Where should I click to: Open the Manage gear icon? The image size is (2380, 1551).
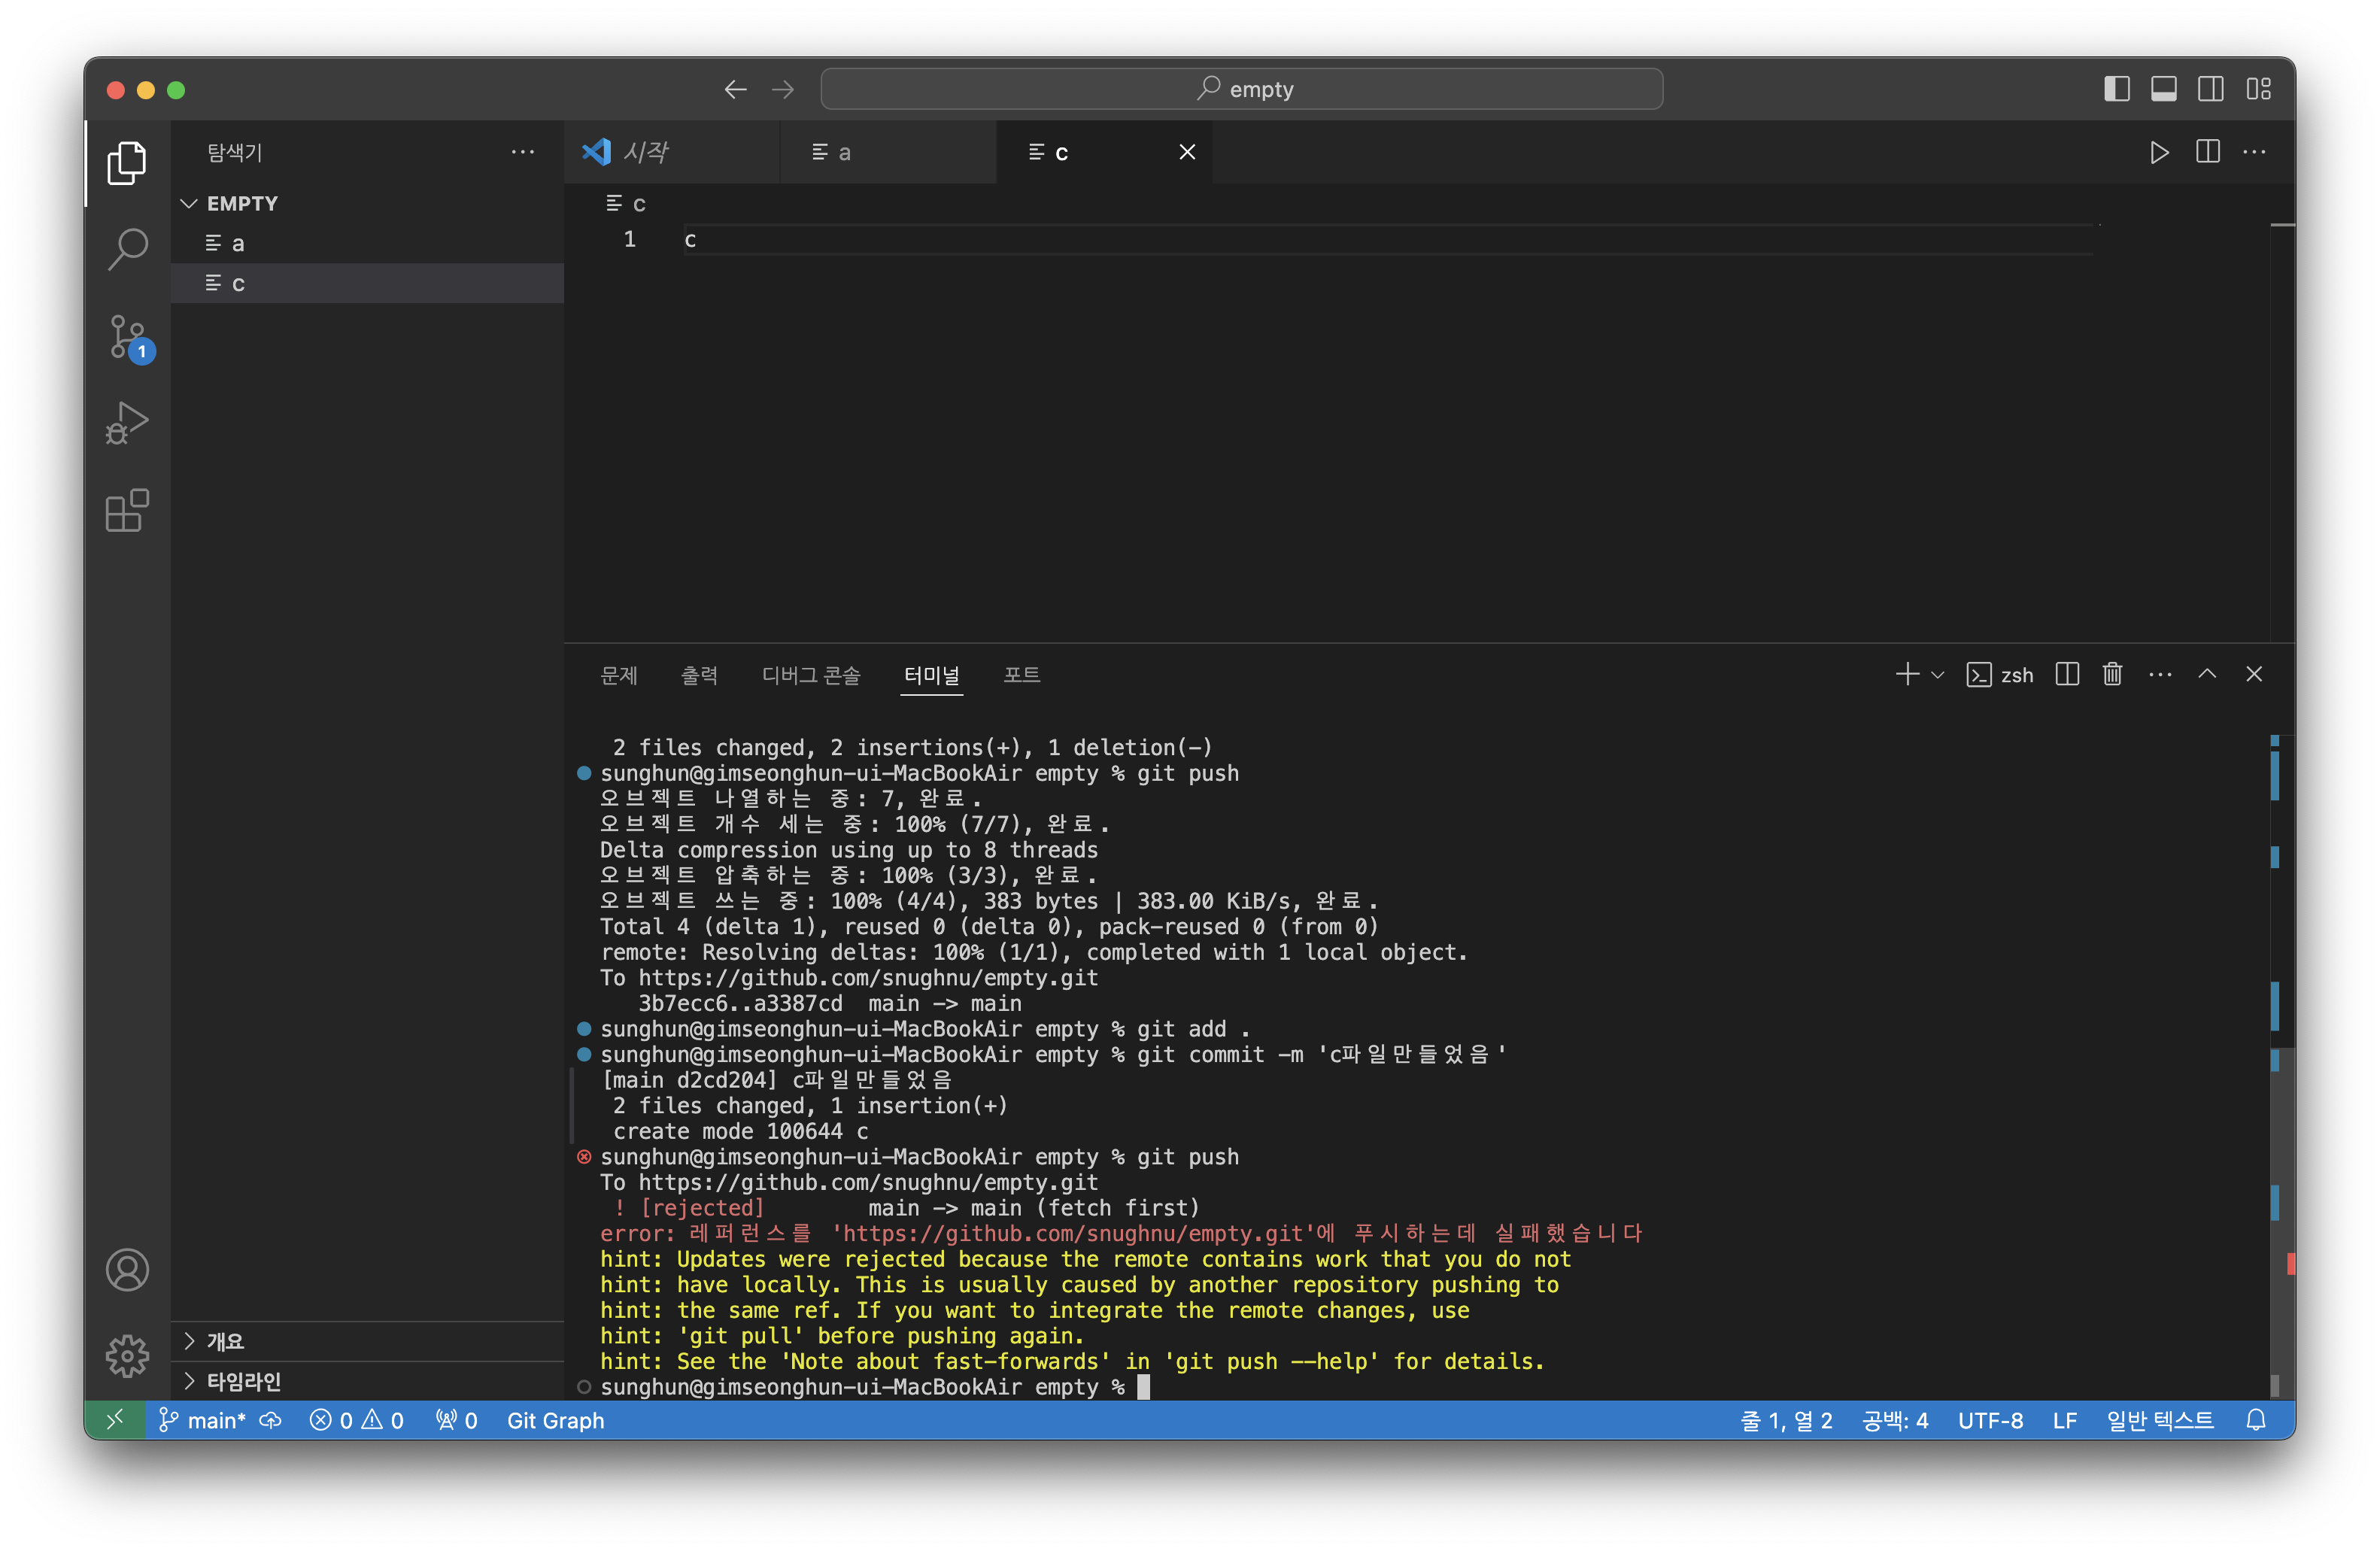click(x=128, y=1356)
